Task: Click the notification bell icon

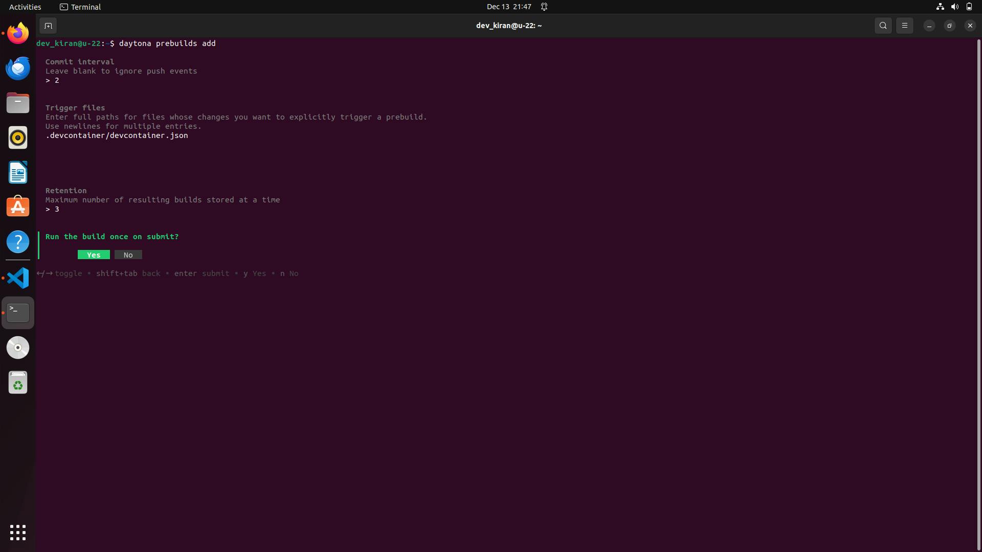Action: (x=544, y=7)
